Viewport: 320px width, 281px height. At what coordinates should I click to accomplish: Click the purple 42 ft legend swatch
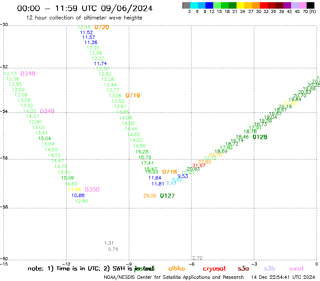(x=287, y=5)
